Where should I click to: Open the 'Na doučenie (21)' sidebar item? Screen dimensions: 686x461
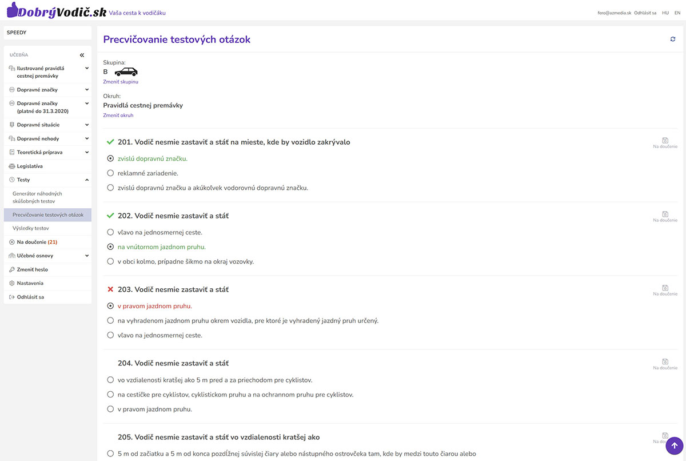(x=37, y=242)
